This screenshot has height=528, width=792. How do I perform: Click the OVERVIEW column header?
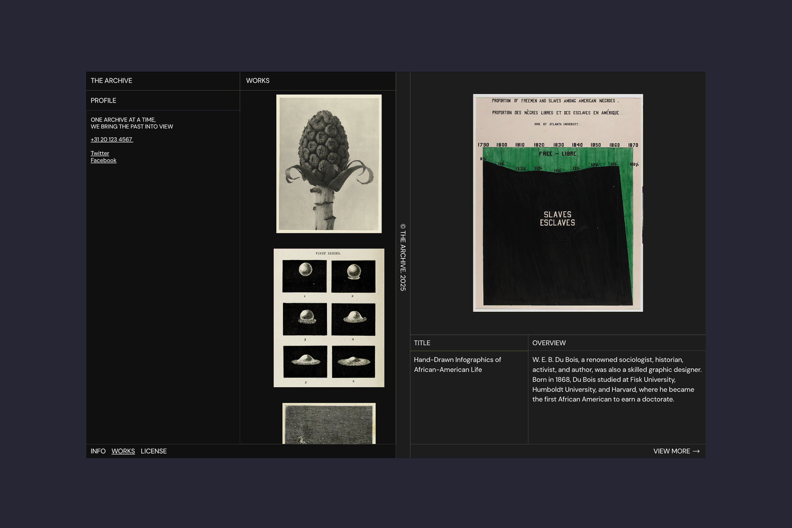pos(549,343)
